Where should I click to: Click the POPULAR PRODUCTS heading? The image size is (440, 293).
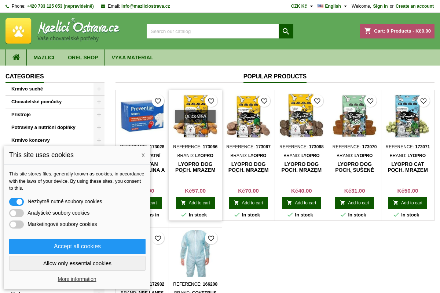pyautogui.click(x=275, y=77)
